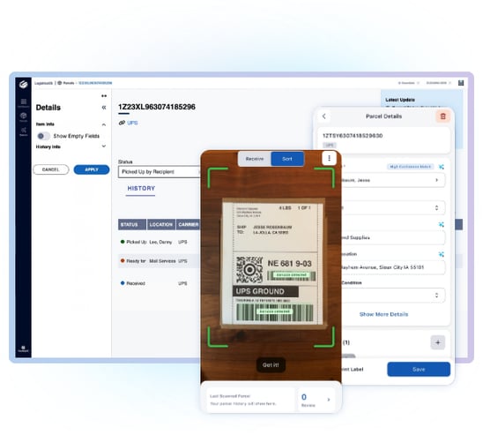The height and width of the screenshot is (435, 483).
Task: Open the stepper dropdown below the recipient field
Action: click(393, 207)
